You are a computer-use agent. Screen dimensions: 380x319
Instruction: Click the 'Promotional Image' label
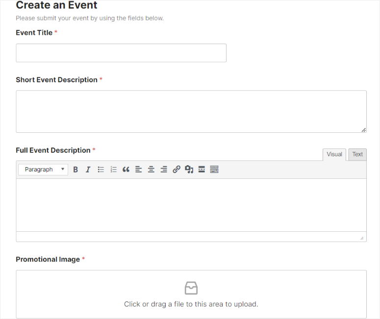point(48,259)
